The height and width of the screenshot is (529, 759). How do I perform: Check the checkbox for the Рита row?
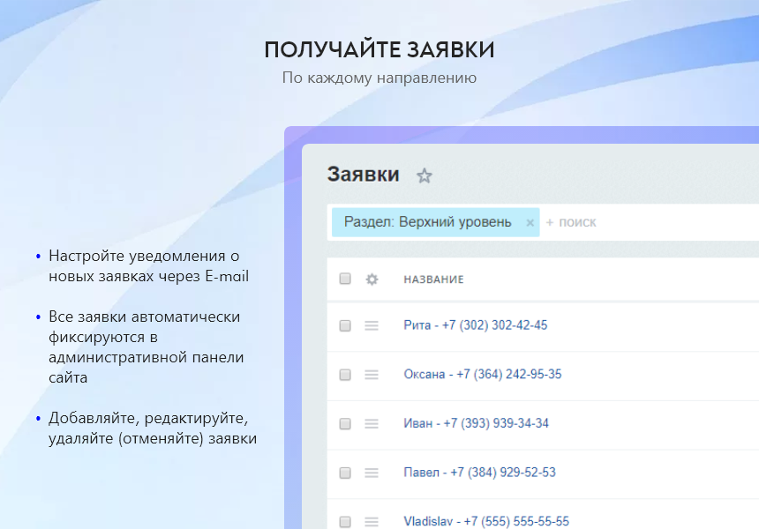tap(345, 325)
